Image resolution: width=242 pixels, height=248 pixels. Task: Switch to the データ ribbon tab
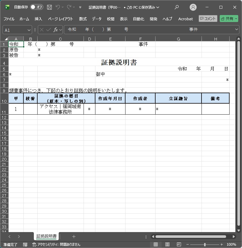tap(97, 19)
